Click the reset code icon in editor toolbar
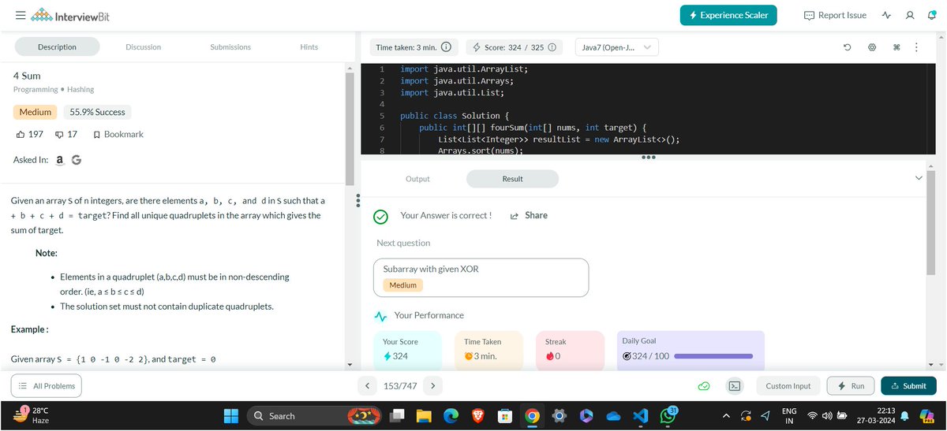This screenshot has height=431, width=947. pyautogui.click(x=847, y=47)
